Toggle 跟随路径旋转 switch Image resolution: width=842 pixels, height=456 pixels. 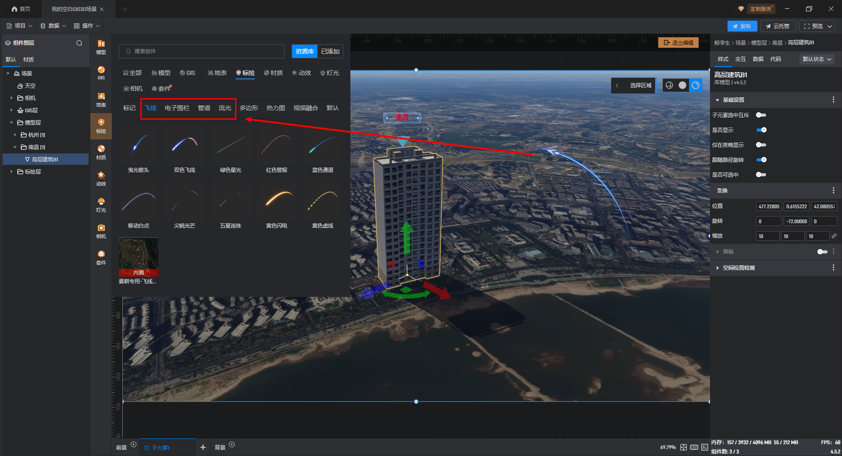(x=761, y=160)
